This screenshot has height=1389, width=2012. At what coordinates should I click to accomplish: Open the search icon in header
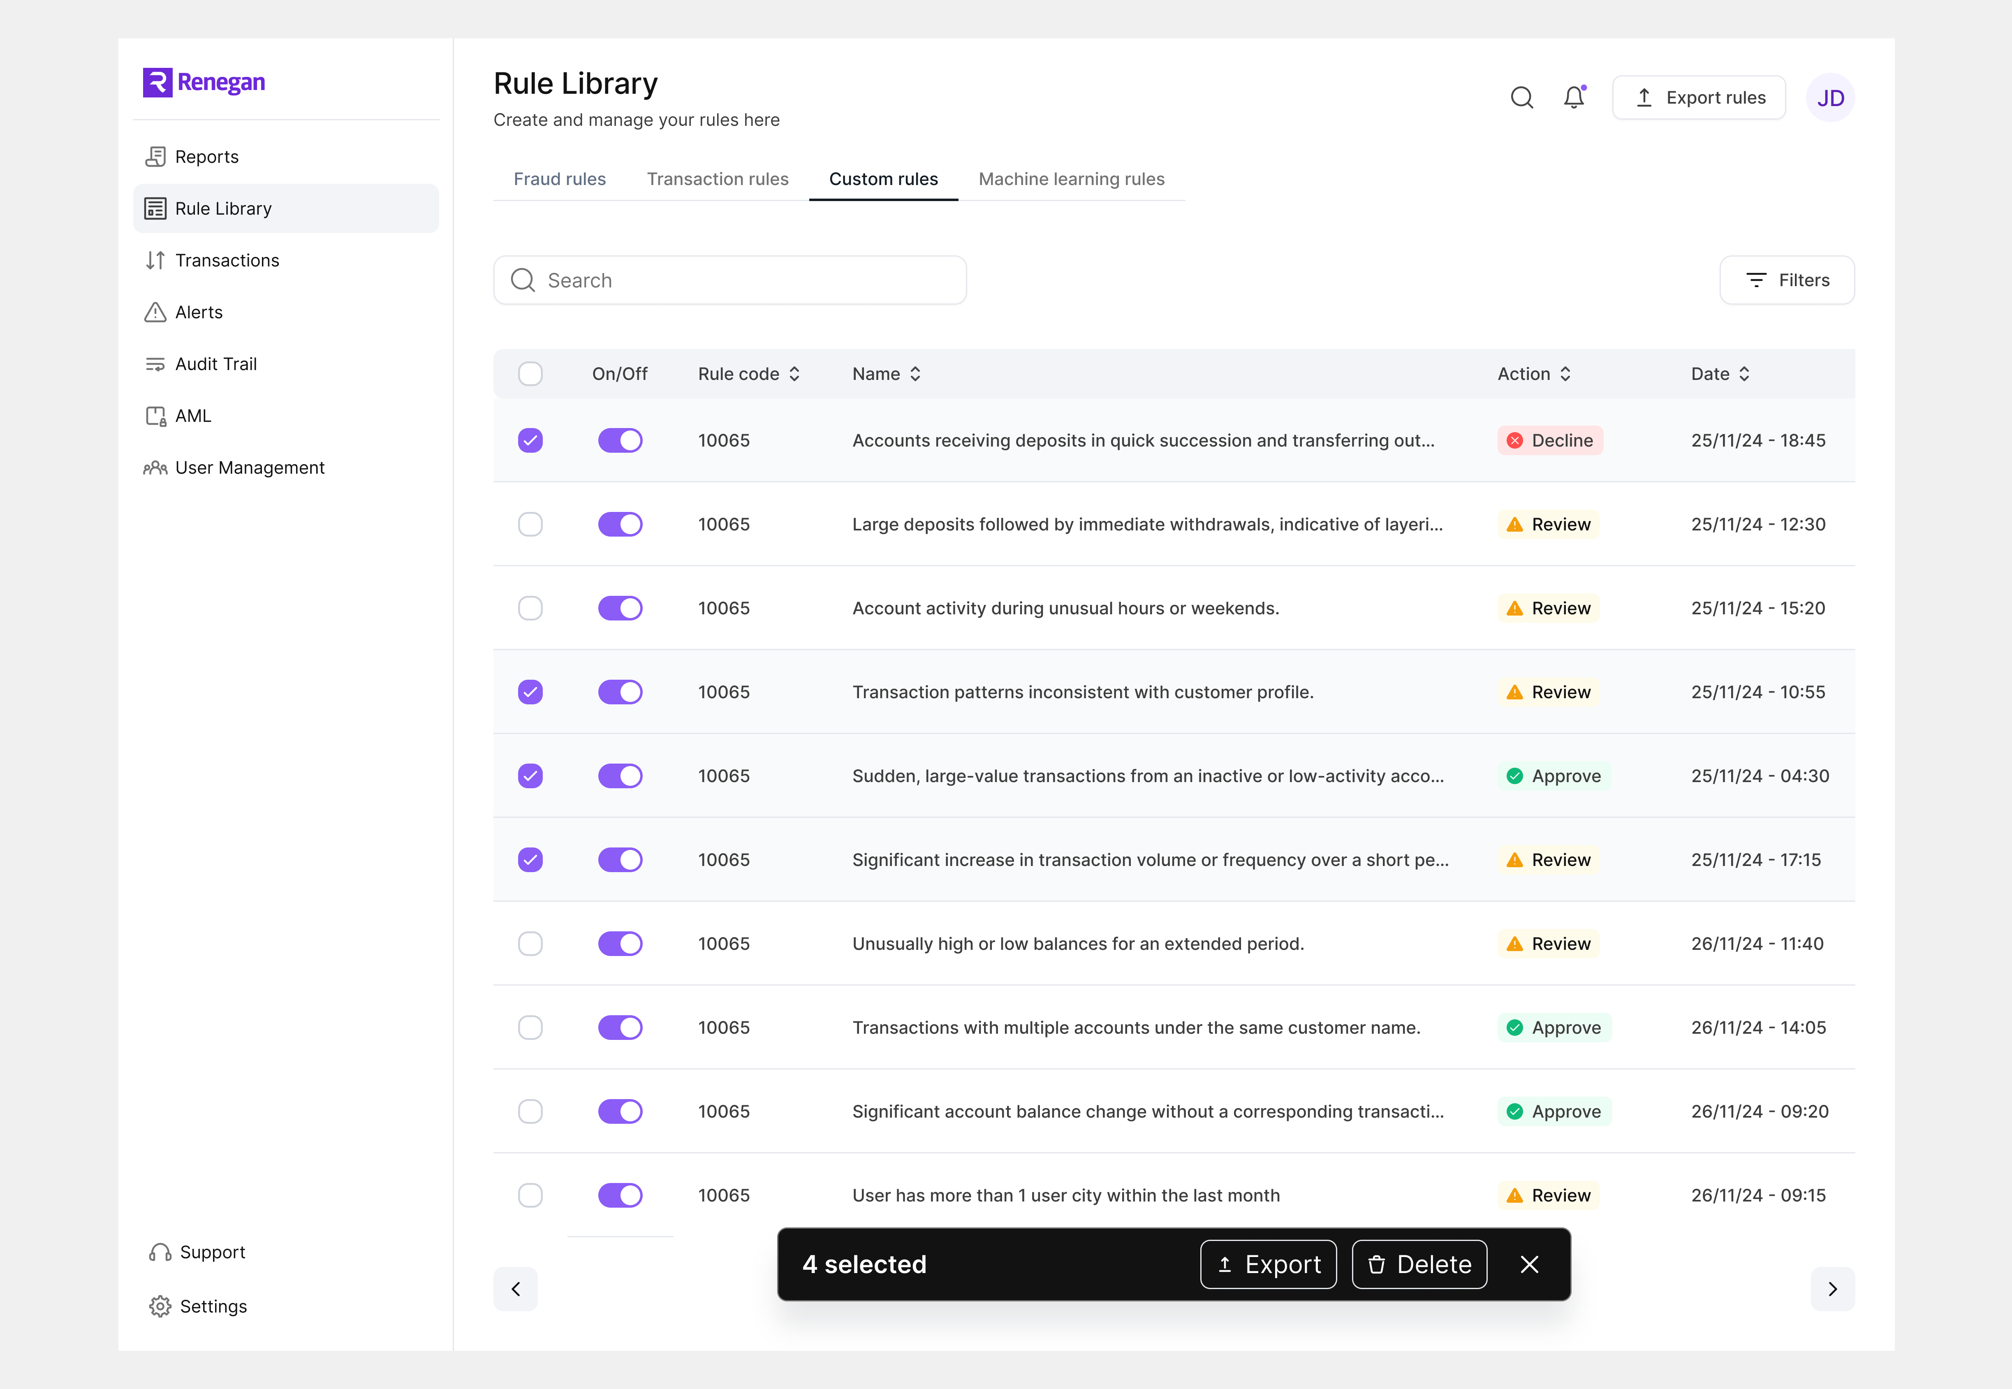(x=1521, y=97)
